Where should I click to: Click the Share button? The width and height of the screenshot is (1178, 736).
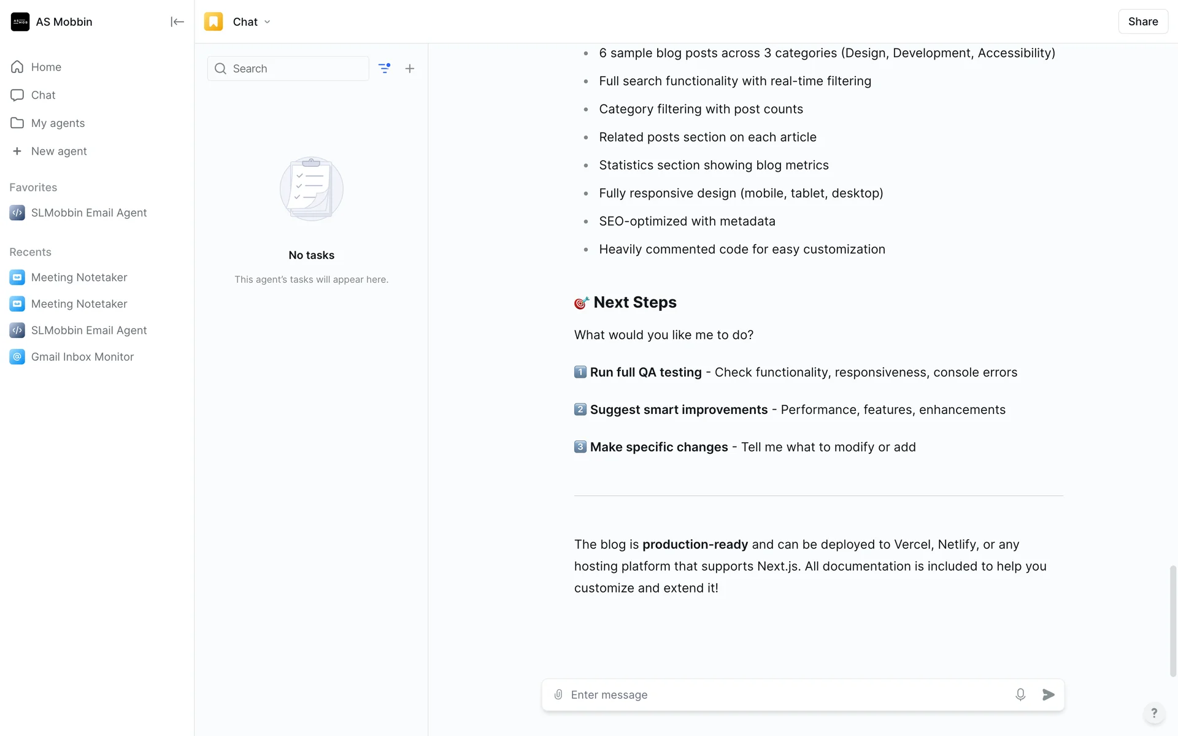coord(1142,21)
